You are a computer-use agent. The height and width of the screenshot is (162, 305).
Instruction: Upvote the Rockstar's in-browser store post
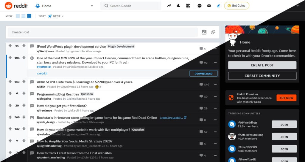(x=10, y=117)
